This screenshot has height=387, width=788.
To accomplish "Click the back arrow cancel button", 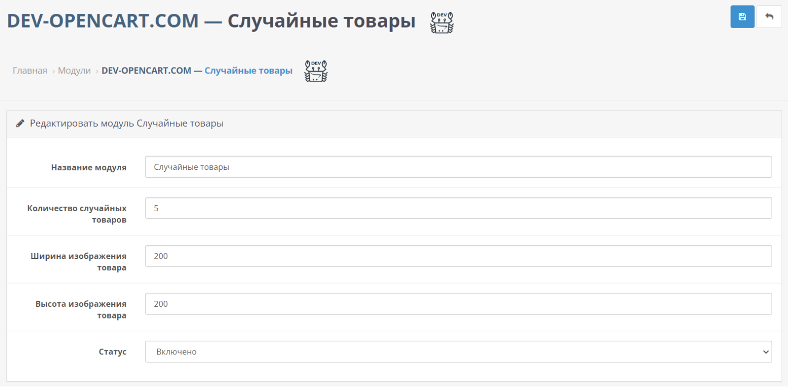I will [x=769, y=17].
